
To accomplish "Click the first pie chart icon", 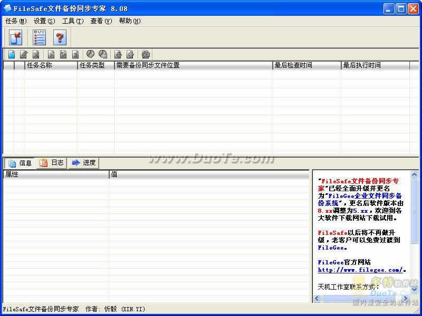I will [x=90, y=54].
